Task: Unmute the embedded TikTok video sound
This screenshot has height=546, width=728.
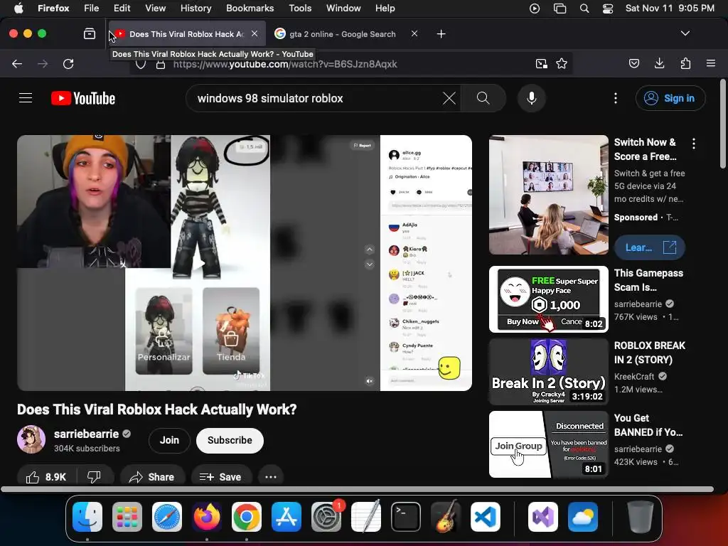Action: pos(370,381)
